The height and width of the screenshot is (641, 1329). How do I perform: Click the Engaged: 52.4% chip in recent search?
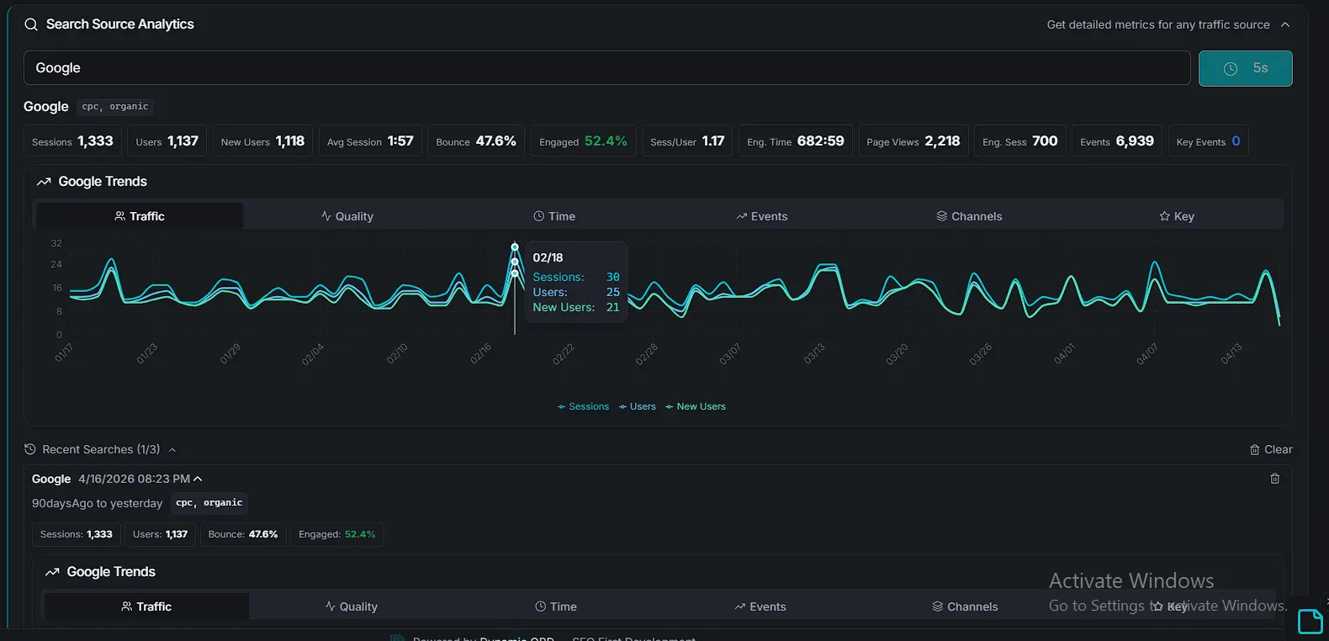(x=337, y=534)
